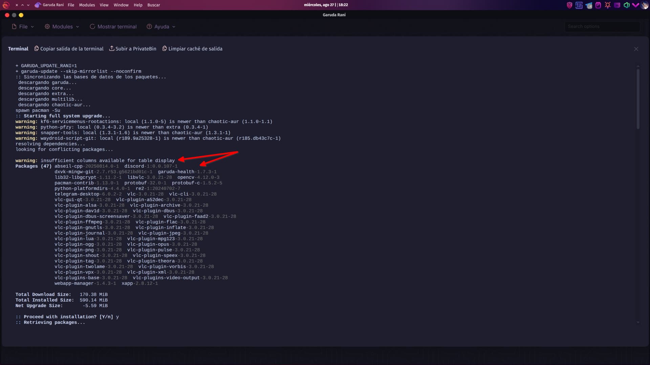Viewport: 650px width, 365px height.
Task: Click the lightbulb brightness tray icon
Action: [x=608, y=5]
